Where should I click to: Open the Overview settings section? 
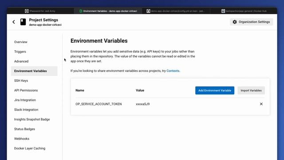coord(21,42)
